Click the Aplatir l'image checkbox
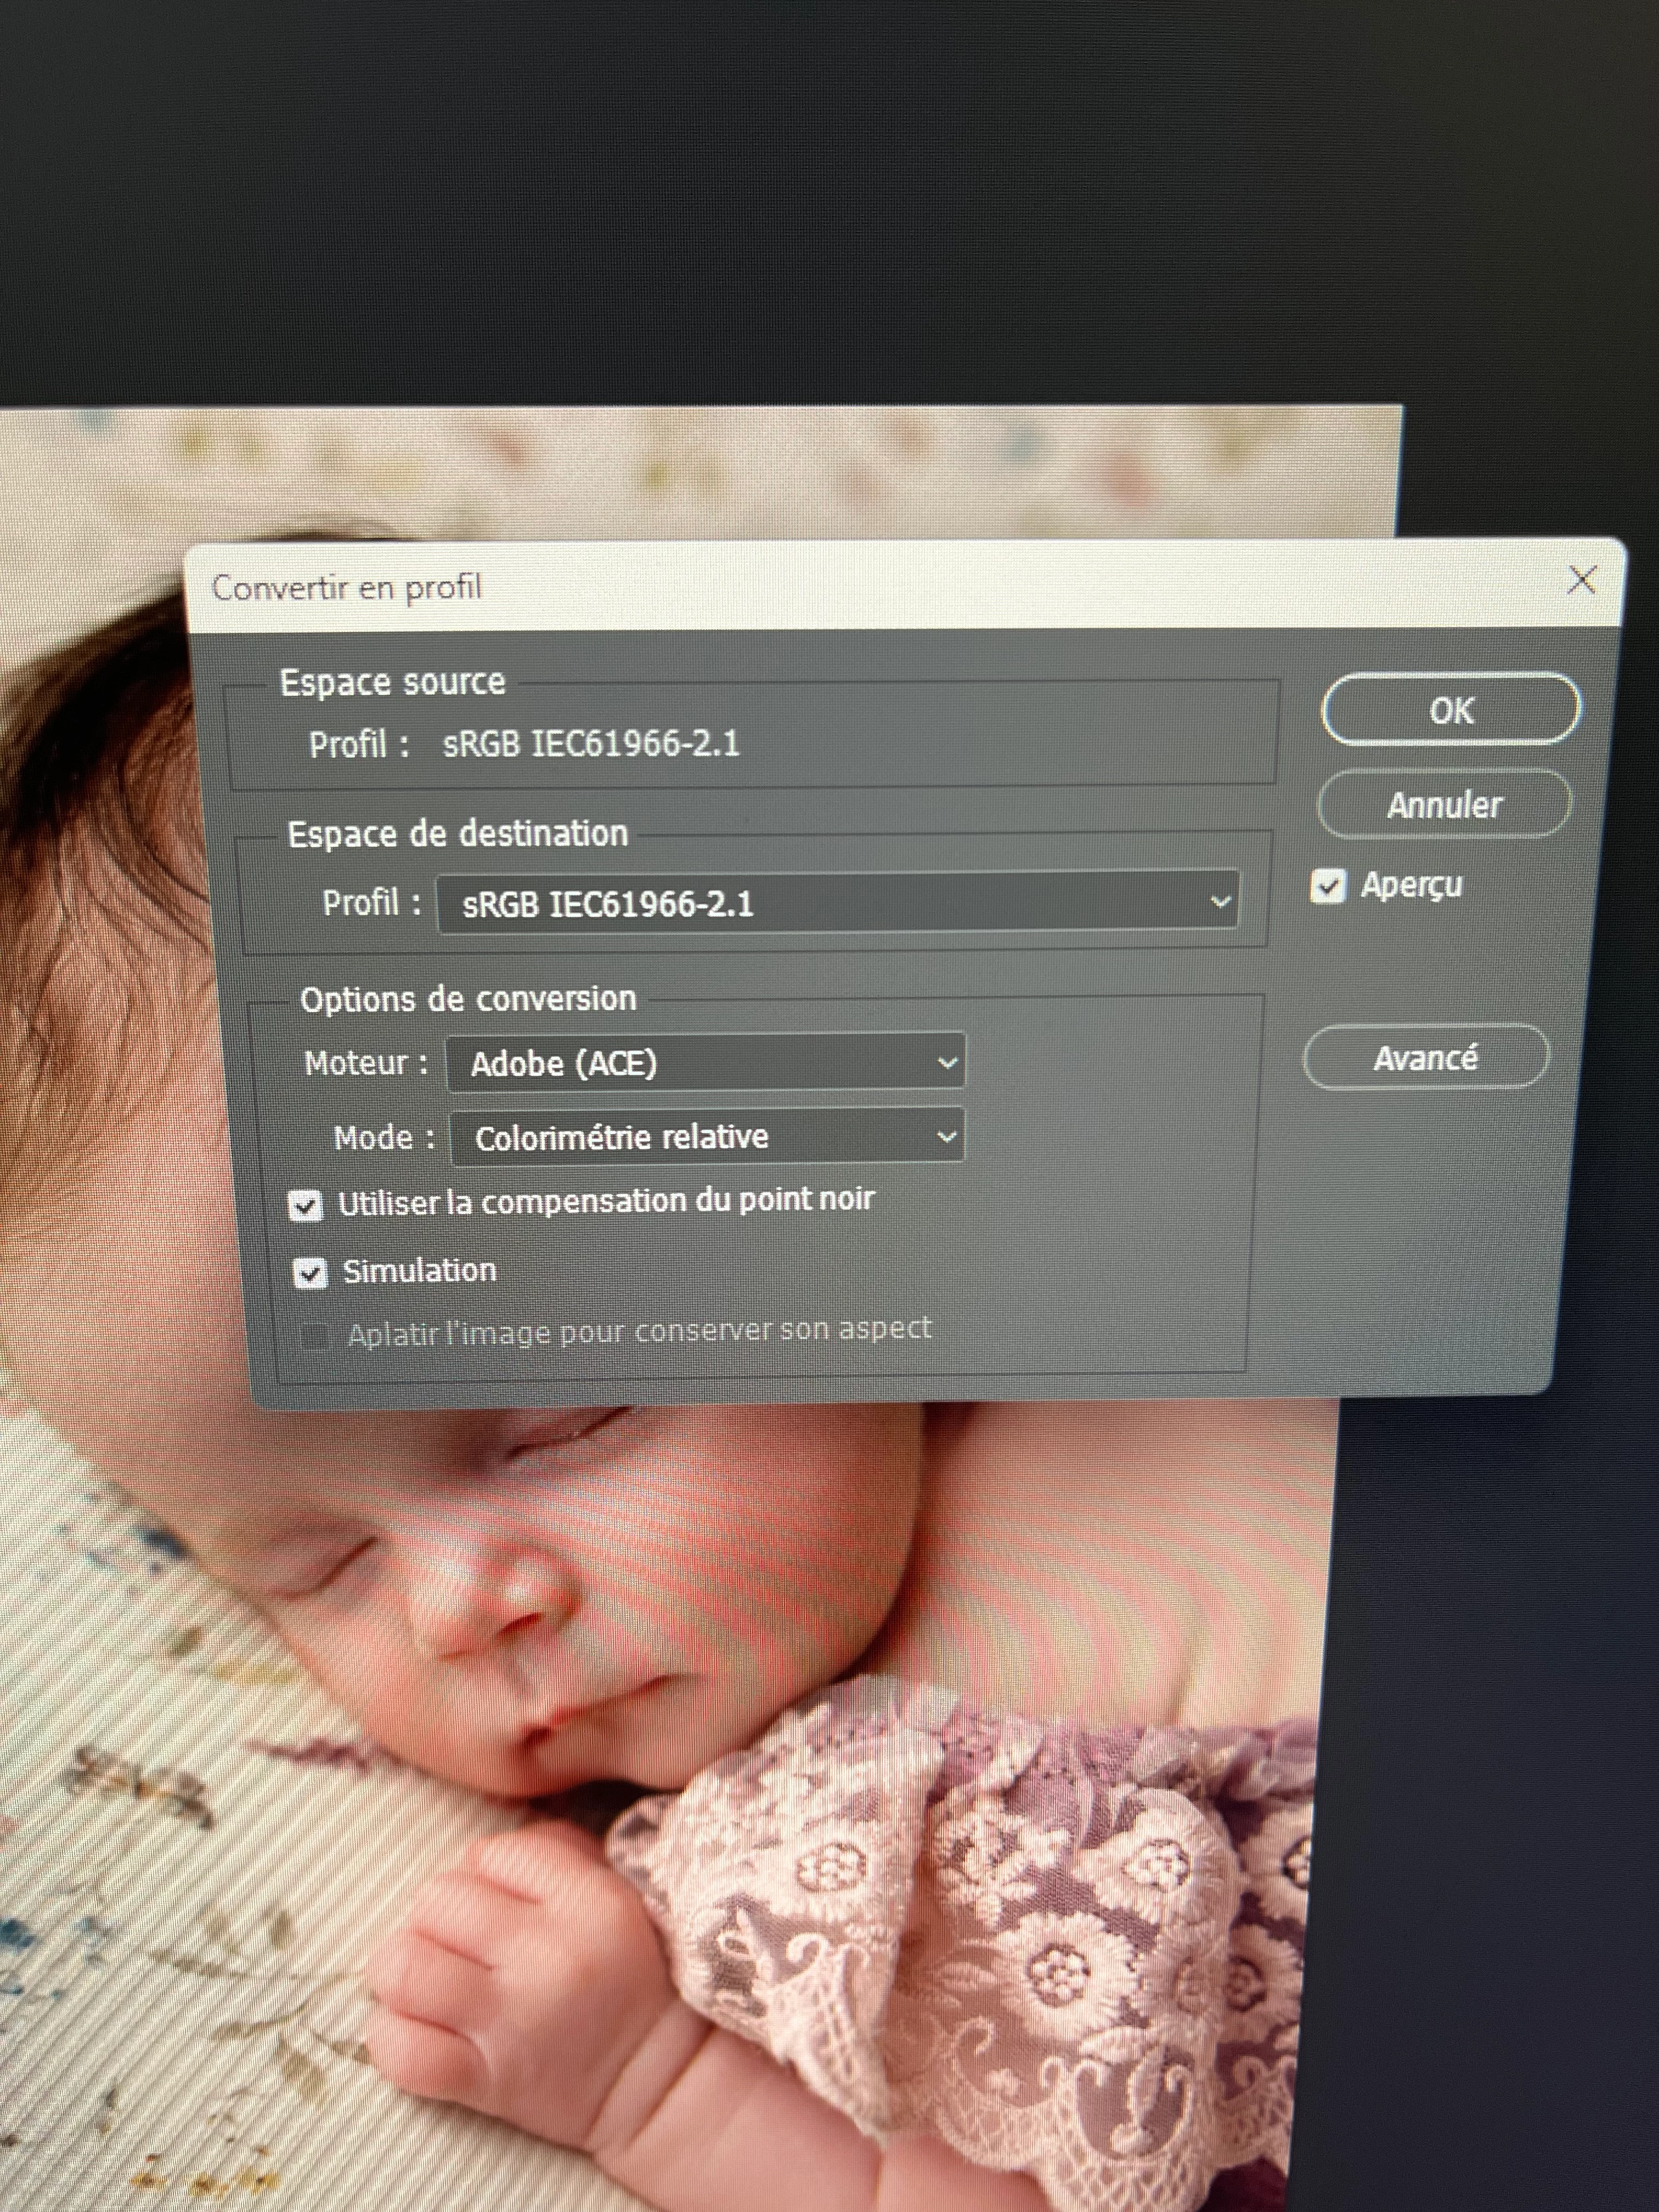 pos(316,1336)
